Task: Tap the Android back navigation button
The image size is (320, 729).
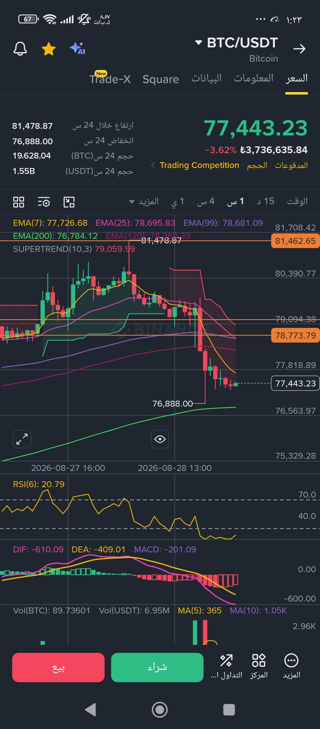Action: coord(91,710)
